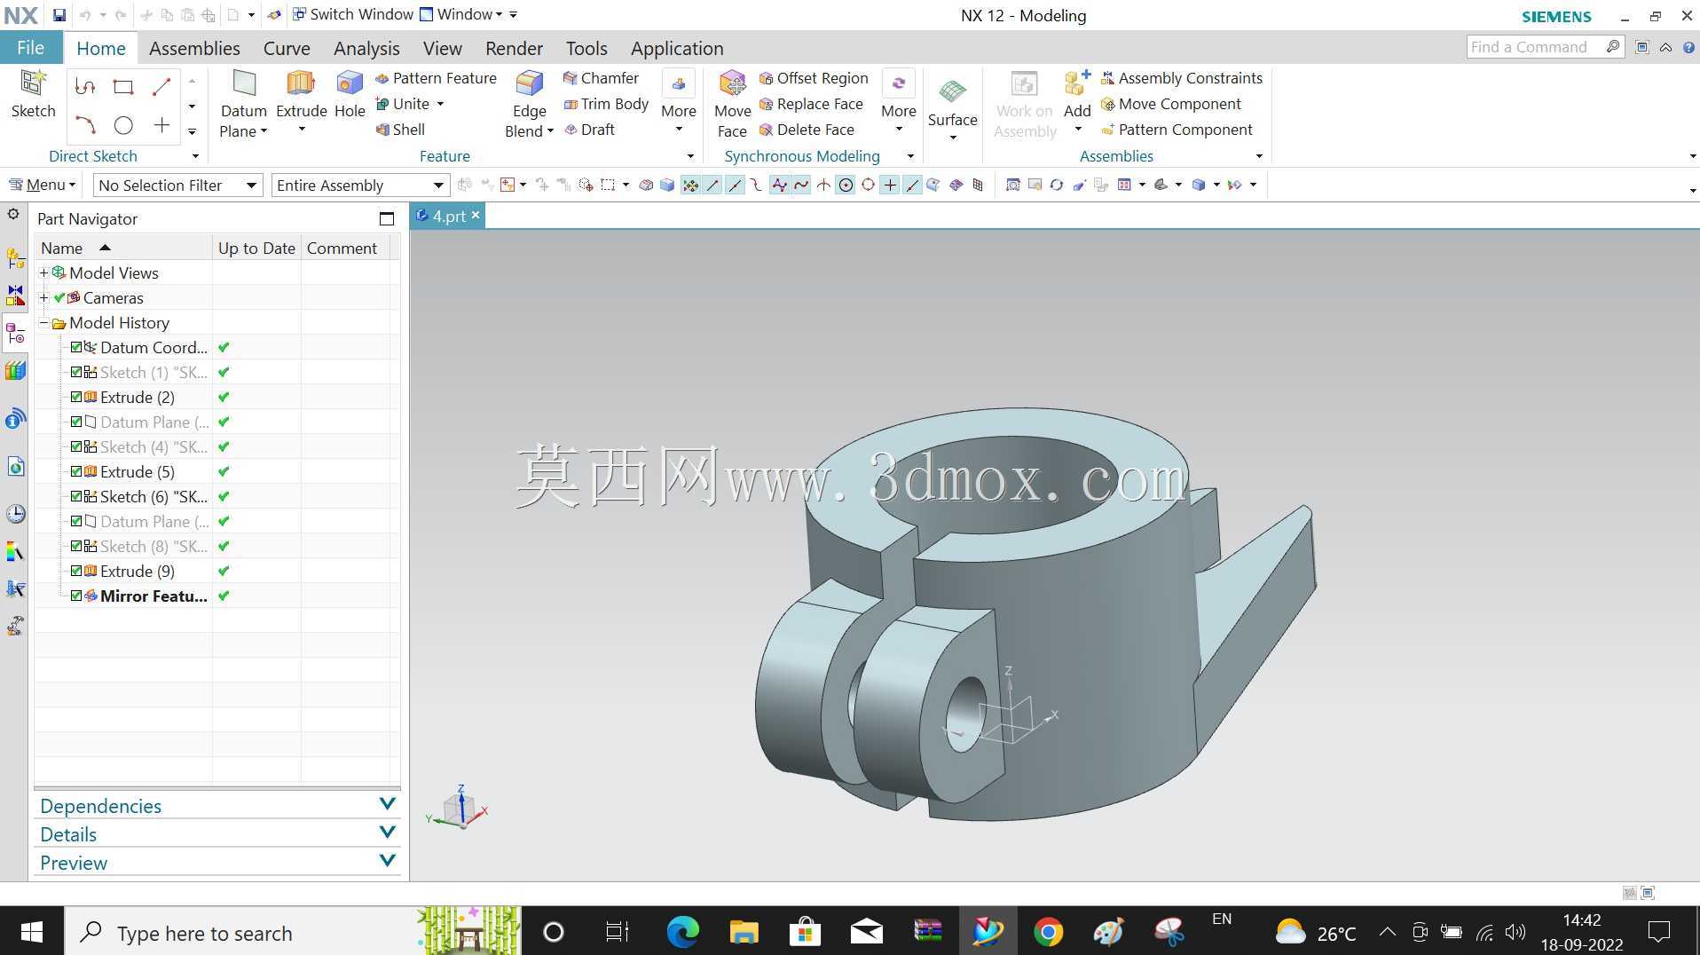The image size is (1700, 955).
Task: Click the Shell feature
Action: [400, 130]
